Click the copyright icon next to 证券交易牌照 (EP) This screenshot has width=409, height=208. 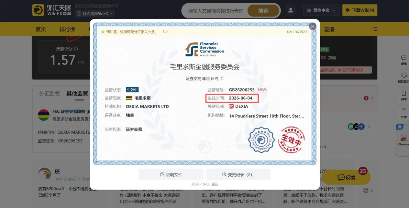pyautogui.click(x=222, y=78)
